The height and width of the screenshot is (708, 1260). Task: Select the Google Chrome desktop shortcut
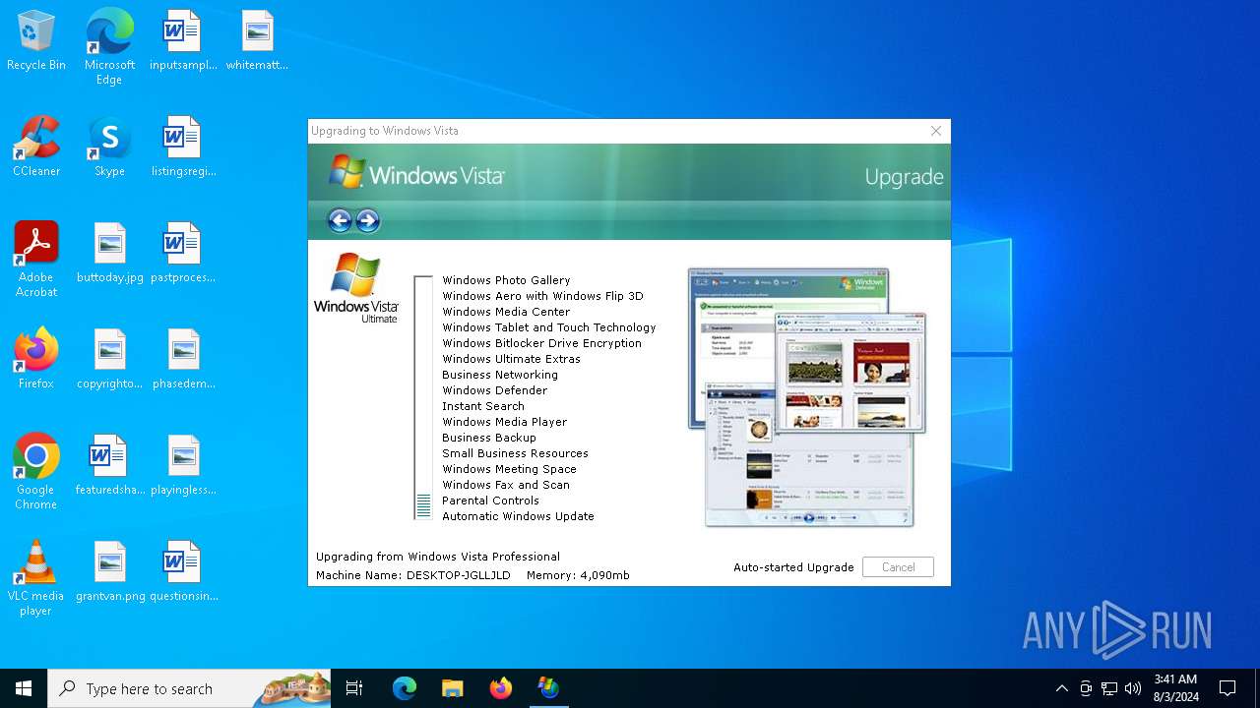pyautogui.click(x=36, y=471)
